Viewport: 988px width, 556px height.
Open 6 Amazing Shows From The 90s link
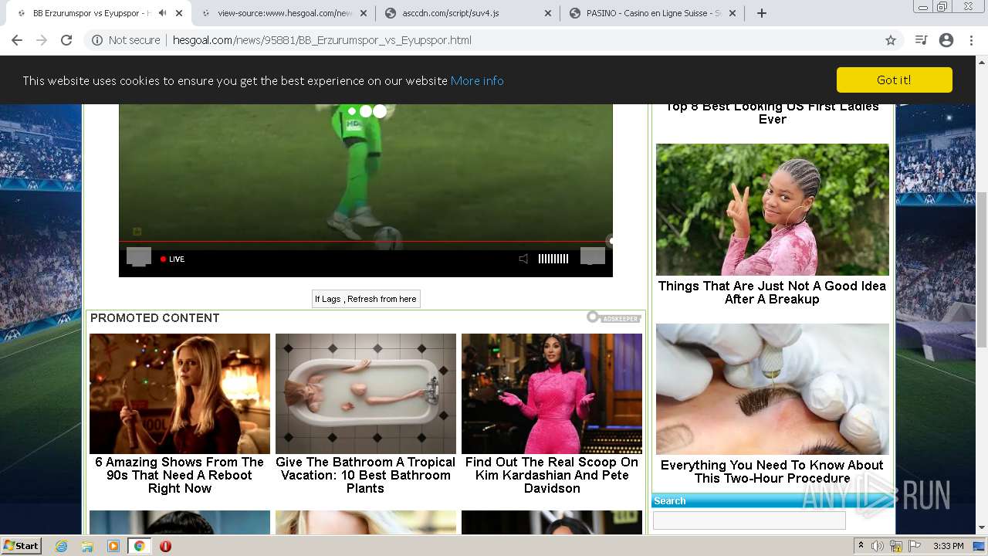pyautogui.click(x=180, y=475)
